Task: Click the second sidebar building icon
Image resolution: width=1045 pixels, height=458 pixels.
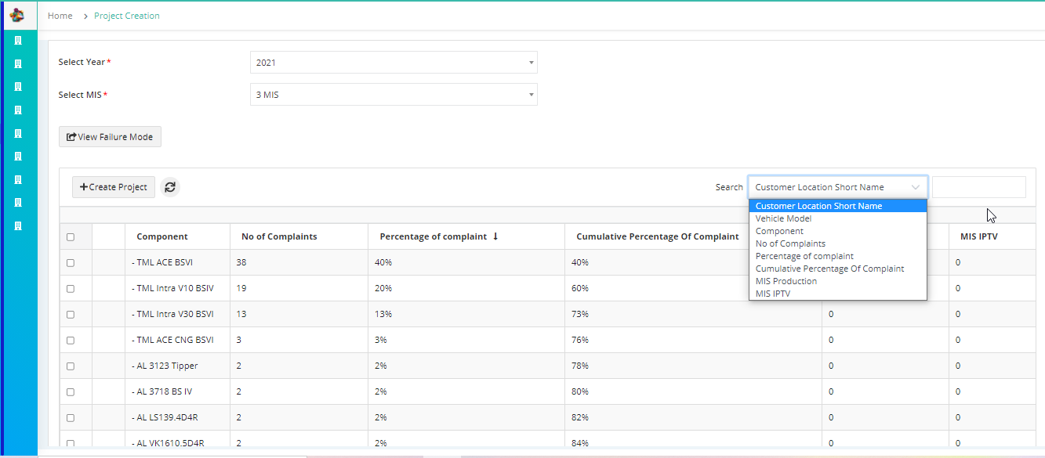Action: (18, 63)
